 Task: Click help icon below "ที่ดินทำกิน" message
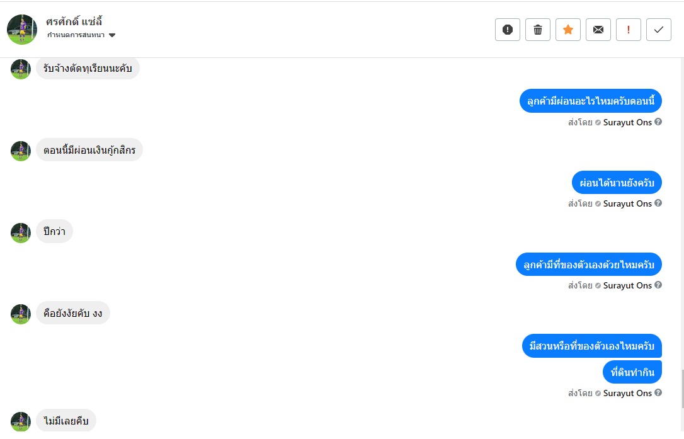(x=658, y=393)
